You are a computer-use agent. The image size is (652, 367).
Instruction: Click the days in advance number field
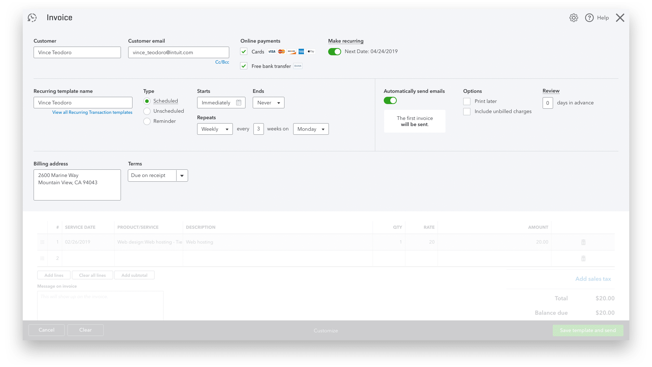pos(548,103)
